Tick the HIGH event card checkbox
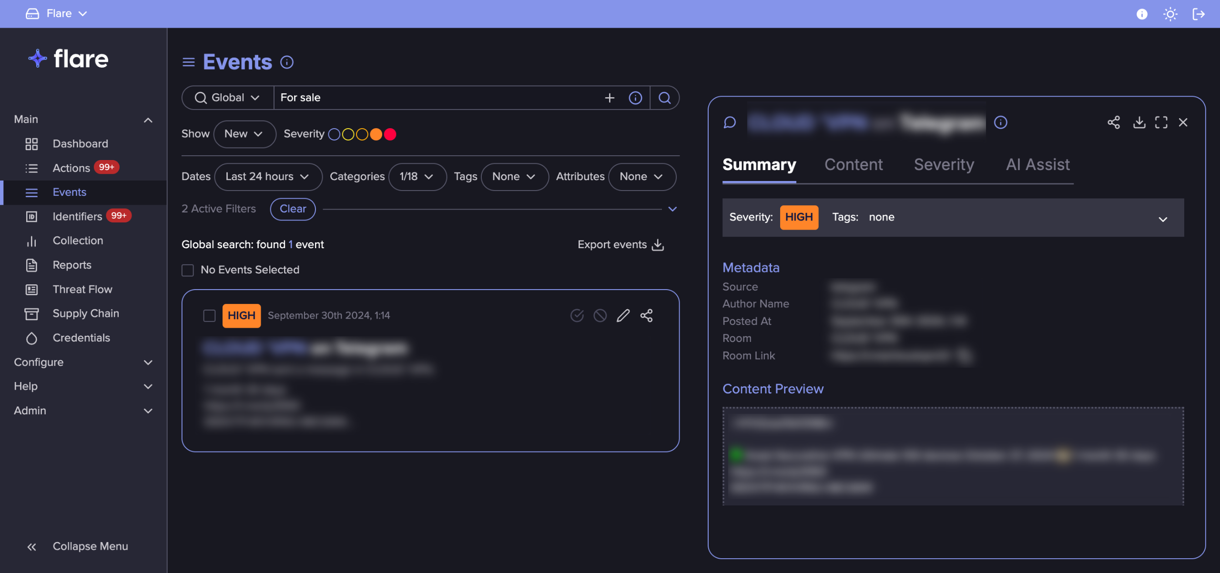 click(x=209, y=315)
